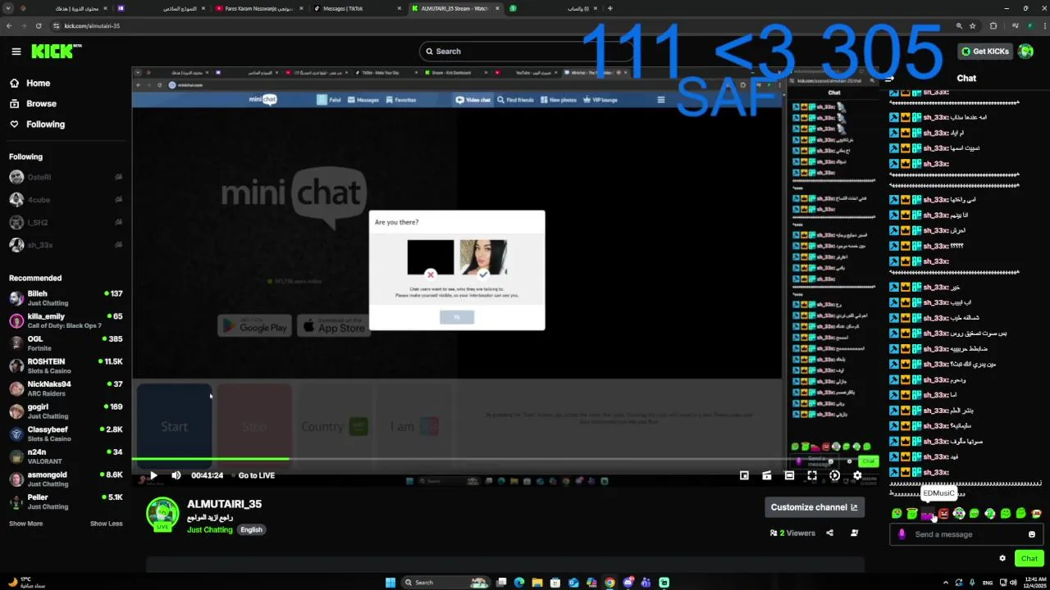
Task: Click the English language tag
Action: point(251,529)
